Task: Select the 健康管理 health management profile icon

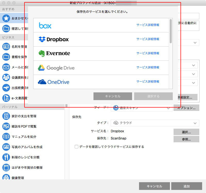Action: coord(6,178)
